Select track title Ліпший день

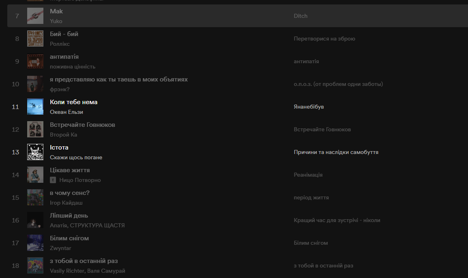[x=69, y=215]
